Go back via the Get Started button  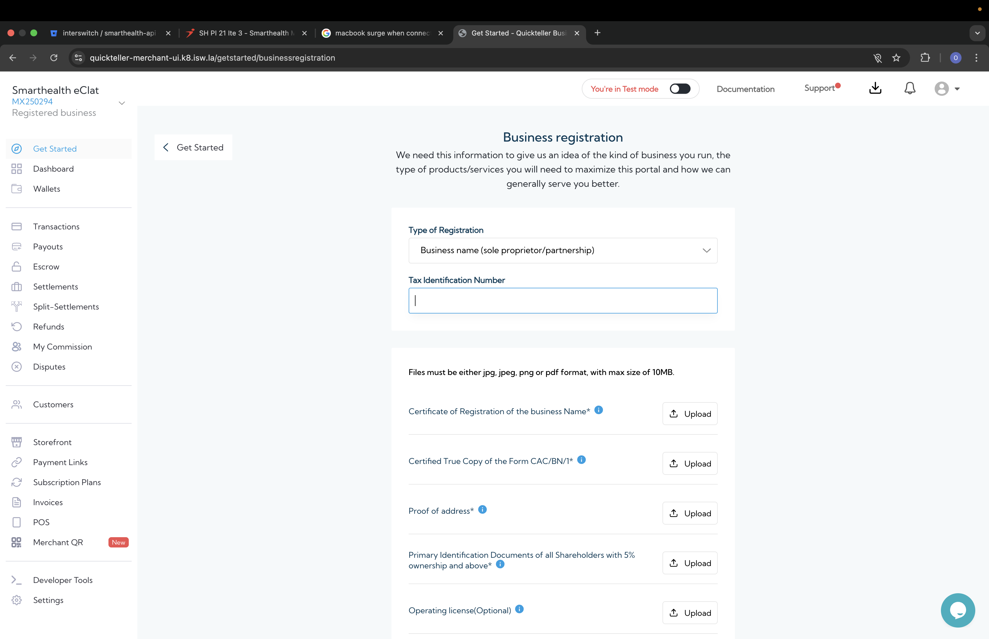tap(193, 147)
